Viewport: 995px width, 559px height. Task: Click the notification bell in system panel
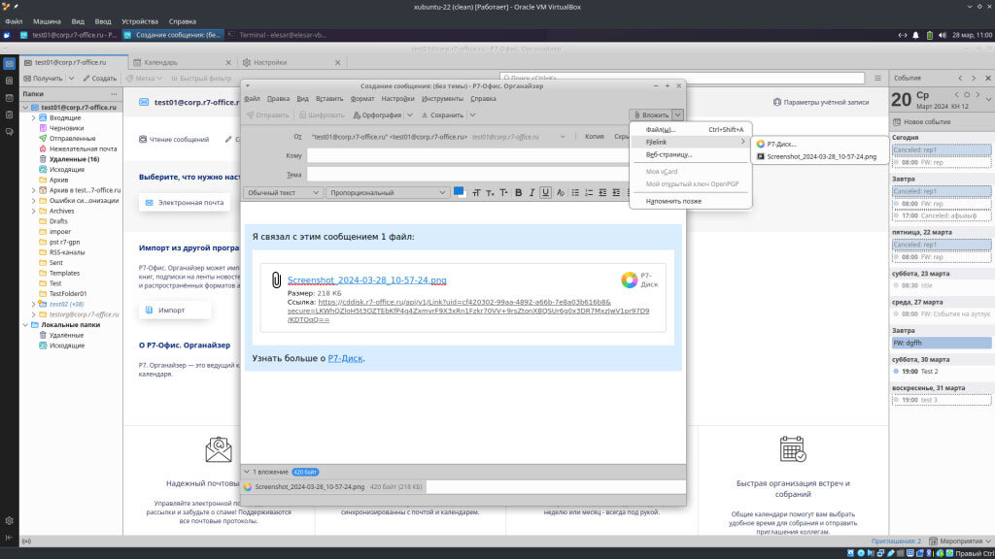[x=915, y=36]
